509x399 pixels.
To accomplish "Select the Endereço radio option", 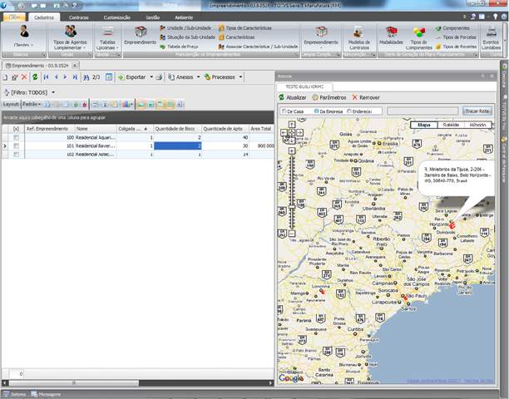I will pos(349,111).
